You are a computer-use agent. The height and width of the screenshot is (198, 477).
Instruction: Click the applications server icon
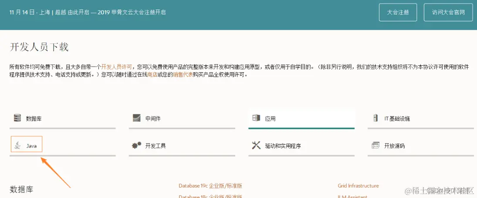click(256, 118)
